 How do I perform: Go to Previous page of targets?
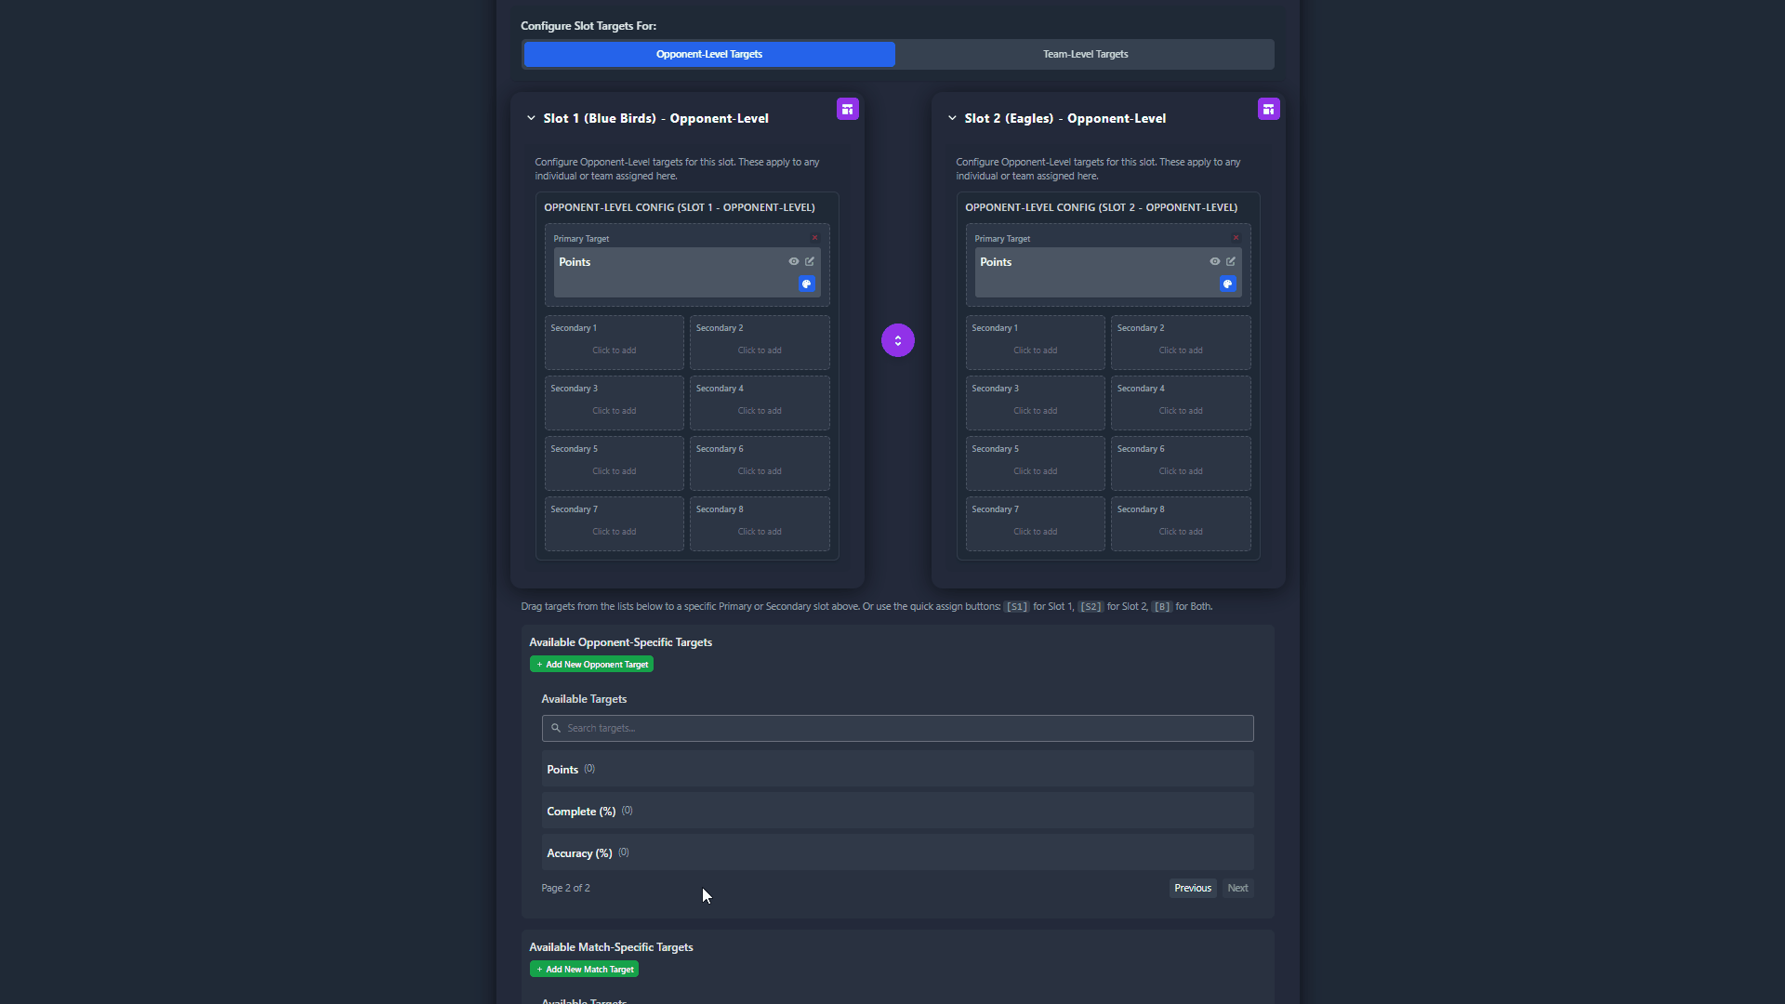pyautogui.click(x=1193, y=888)
